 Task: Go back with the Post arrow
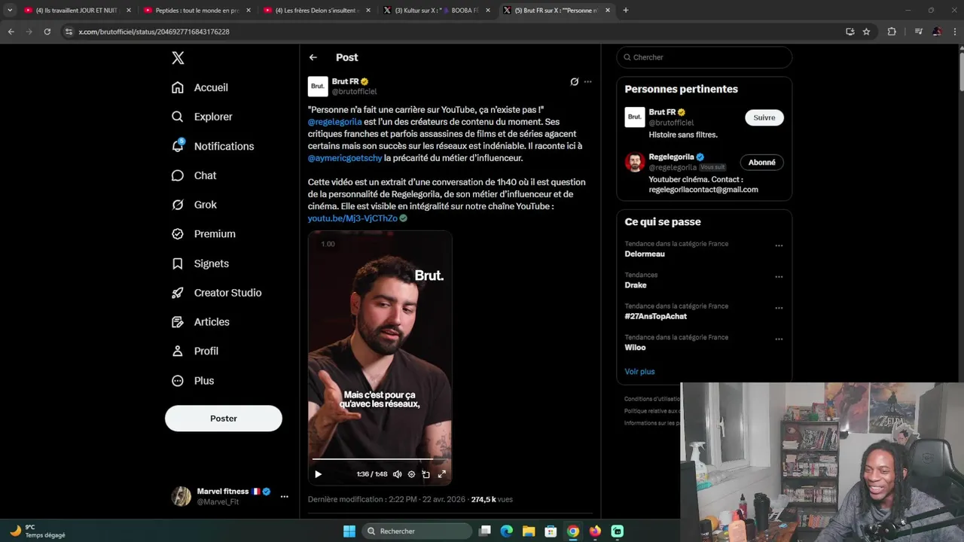click(313, 57)
